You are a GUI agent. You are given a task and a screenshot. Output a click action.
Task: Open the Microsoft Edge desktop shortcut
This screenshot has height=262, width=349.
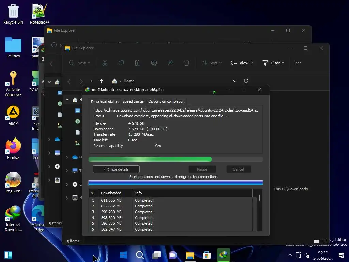click(38, 219)
